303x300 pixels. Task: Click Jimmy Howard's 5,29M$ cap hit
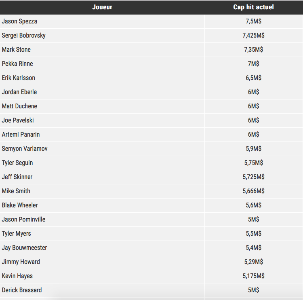pyautogui.click(x=254, y=262)
